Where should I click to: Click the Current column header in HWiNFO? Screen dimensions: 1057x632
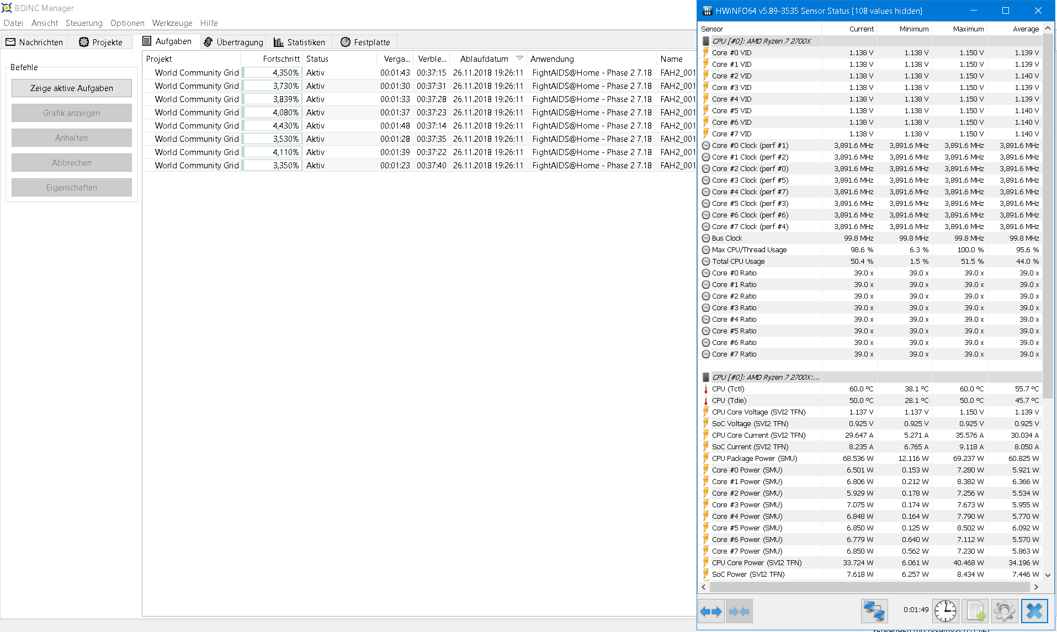[849, 29]
